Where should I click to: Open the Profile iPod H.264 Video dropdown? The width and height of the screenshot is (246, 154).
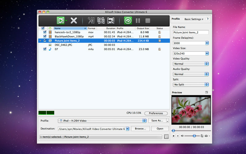tap(102, 121)
